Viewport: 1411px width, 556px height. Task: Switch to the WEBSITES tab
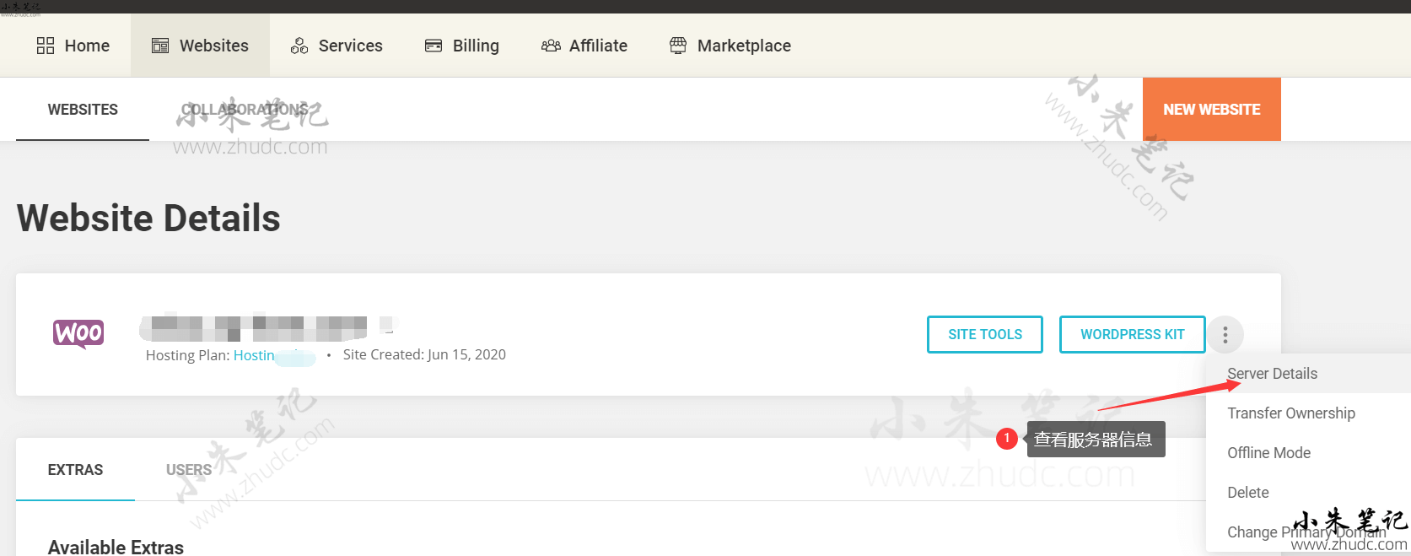click(83, 110)
